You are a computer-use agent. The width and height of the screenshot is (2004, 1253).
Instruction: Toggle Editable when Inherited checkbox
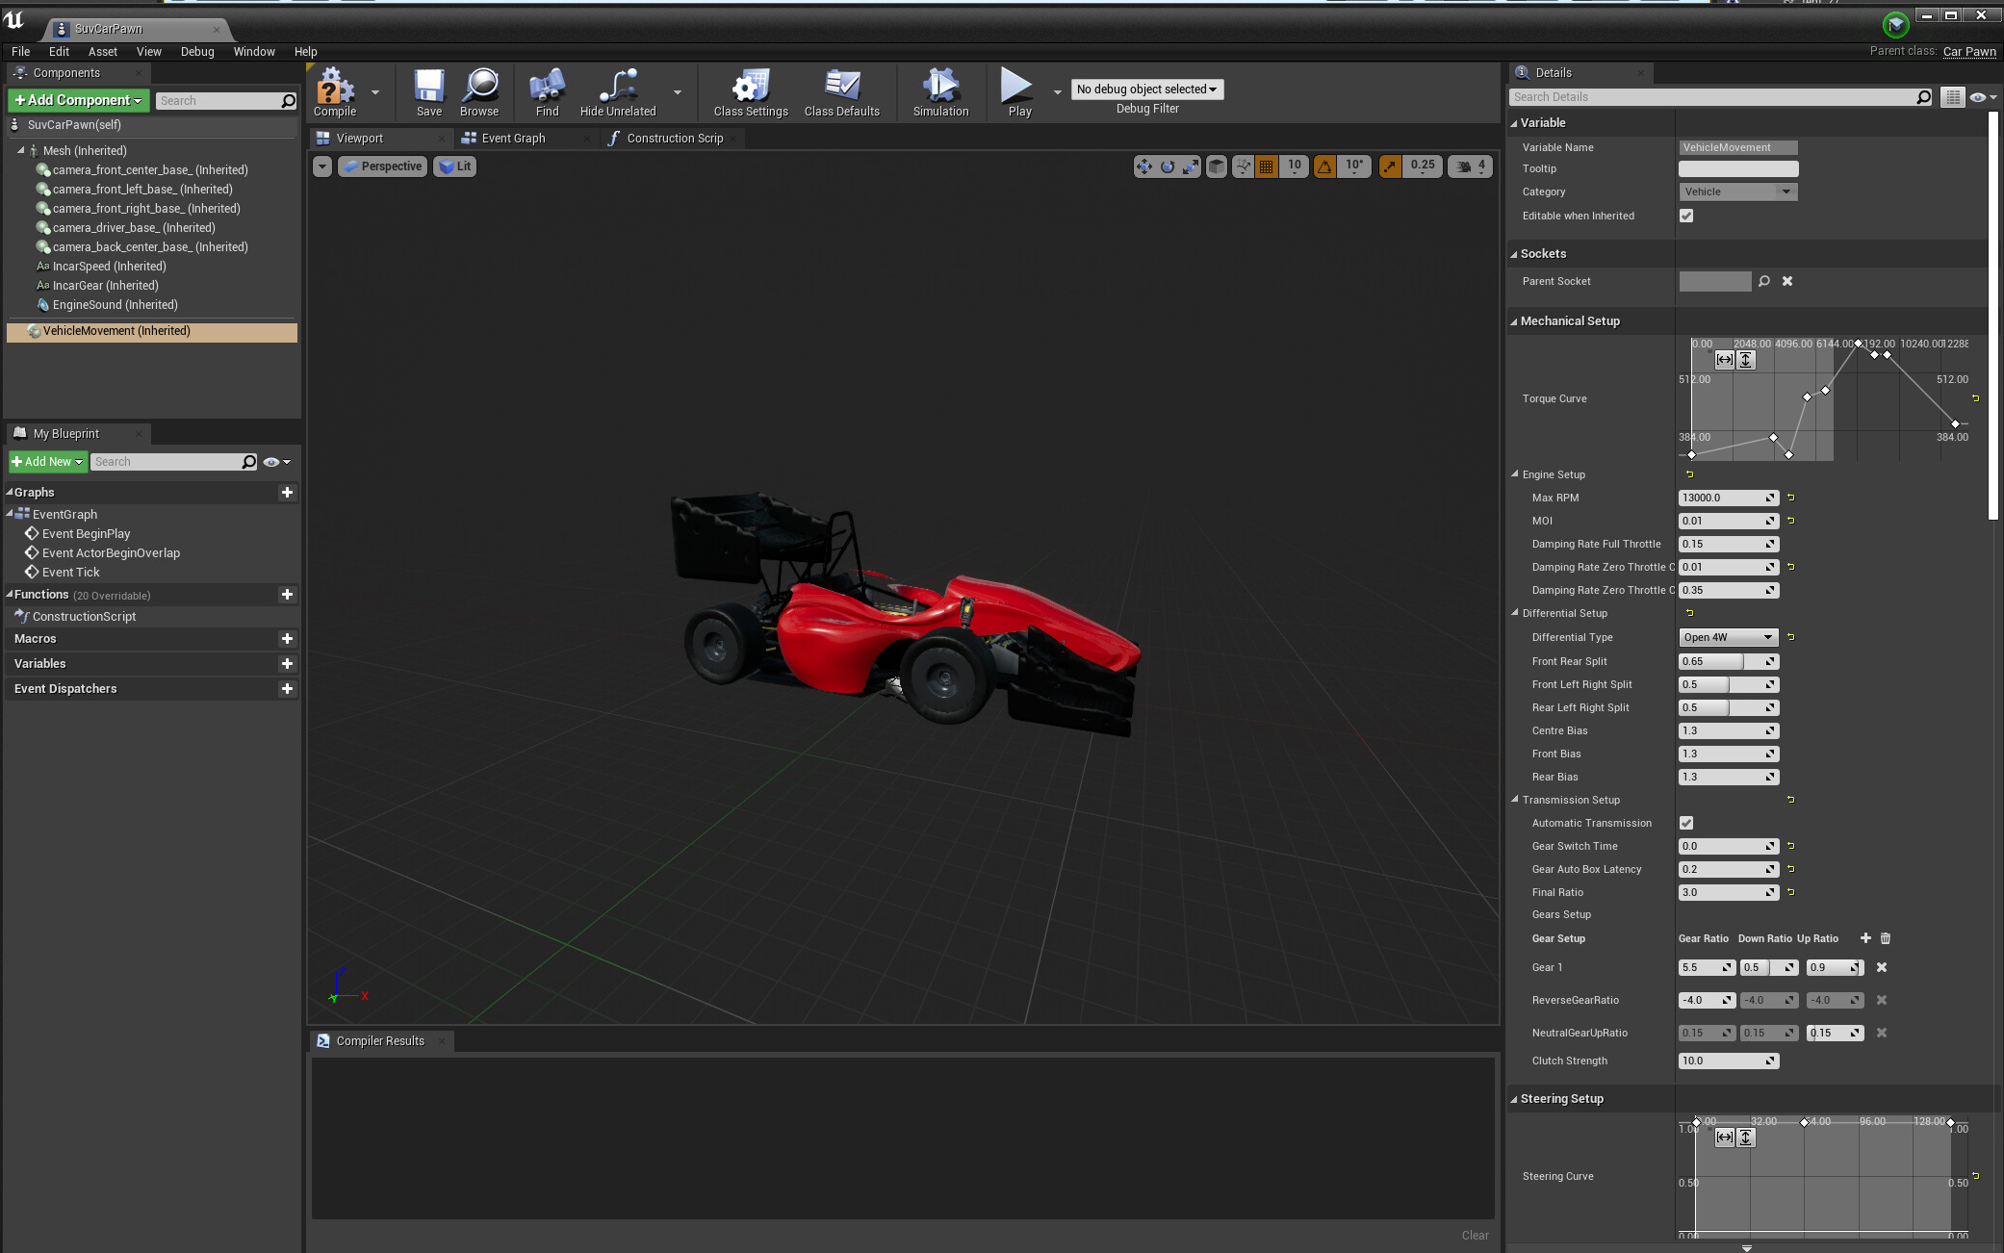(x=1686, y=216)
